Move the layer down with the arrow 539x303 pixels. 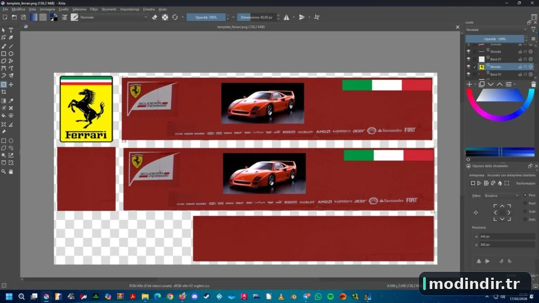pyautogui.click(x=490, y=84)
